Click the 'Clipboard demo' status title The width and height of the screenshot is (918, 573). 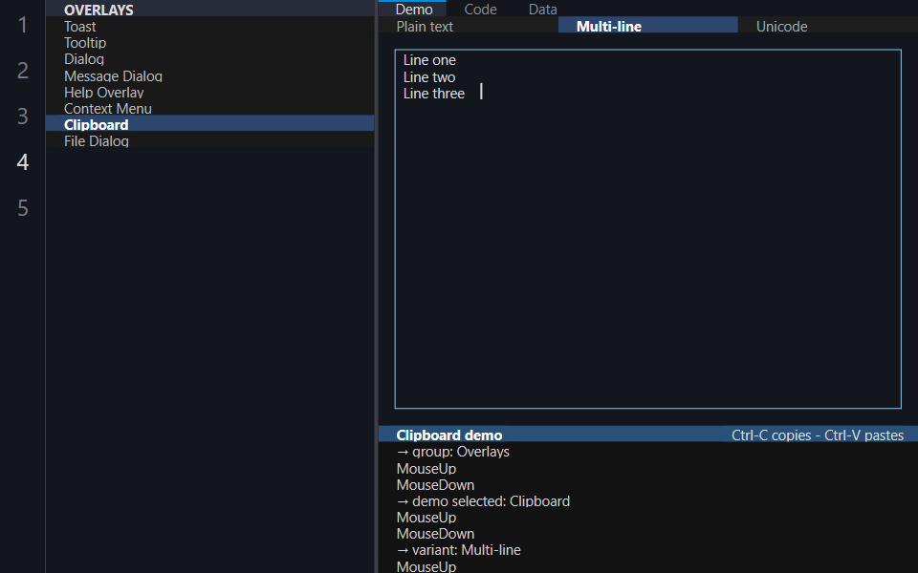(x=449, y=435)
